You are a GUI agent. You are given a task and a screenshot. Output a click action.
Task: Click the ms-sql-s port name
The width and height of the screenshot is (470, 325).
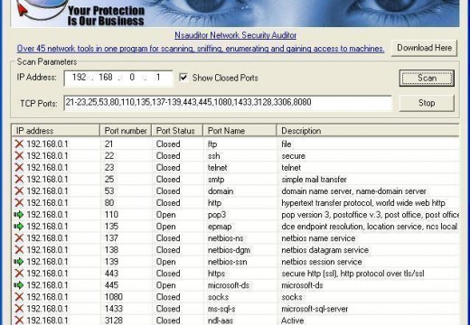point(221,309)
